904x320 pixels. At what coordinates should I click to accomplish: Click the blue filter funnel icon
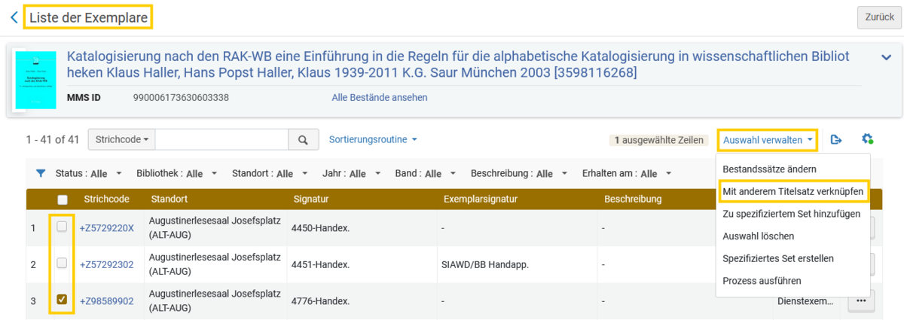[x=41, y=173]
